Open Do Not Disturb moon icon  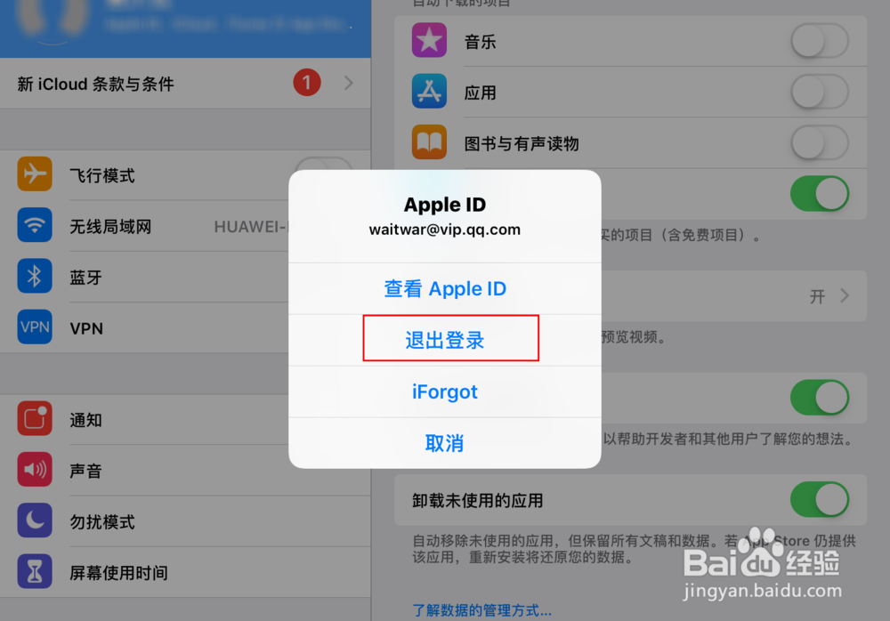click(x=35, y=520)
